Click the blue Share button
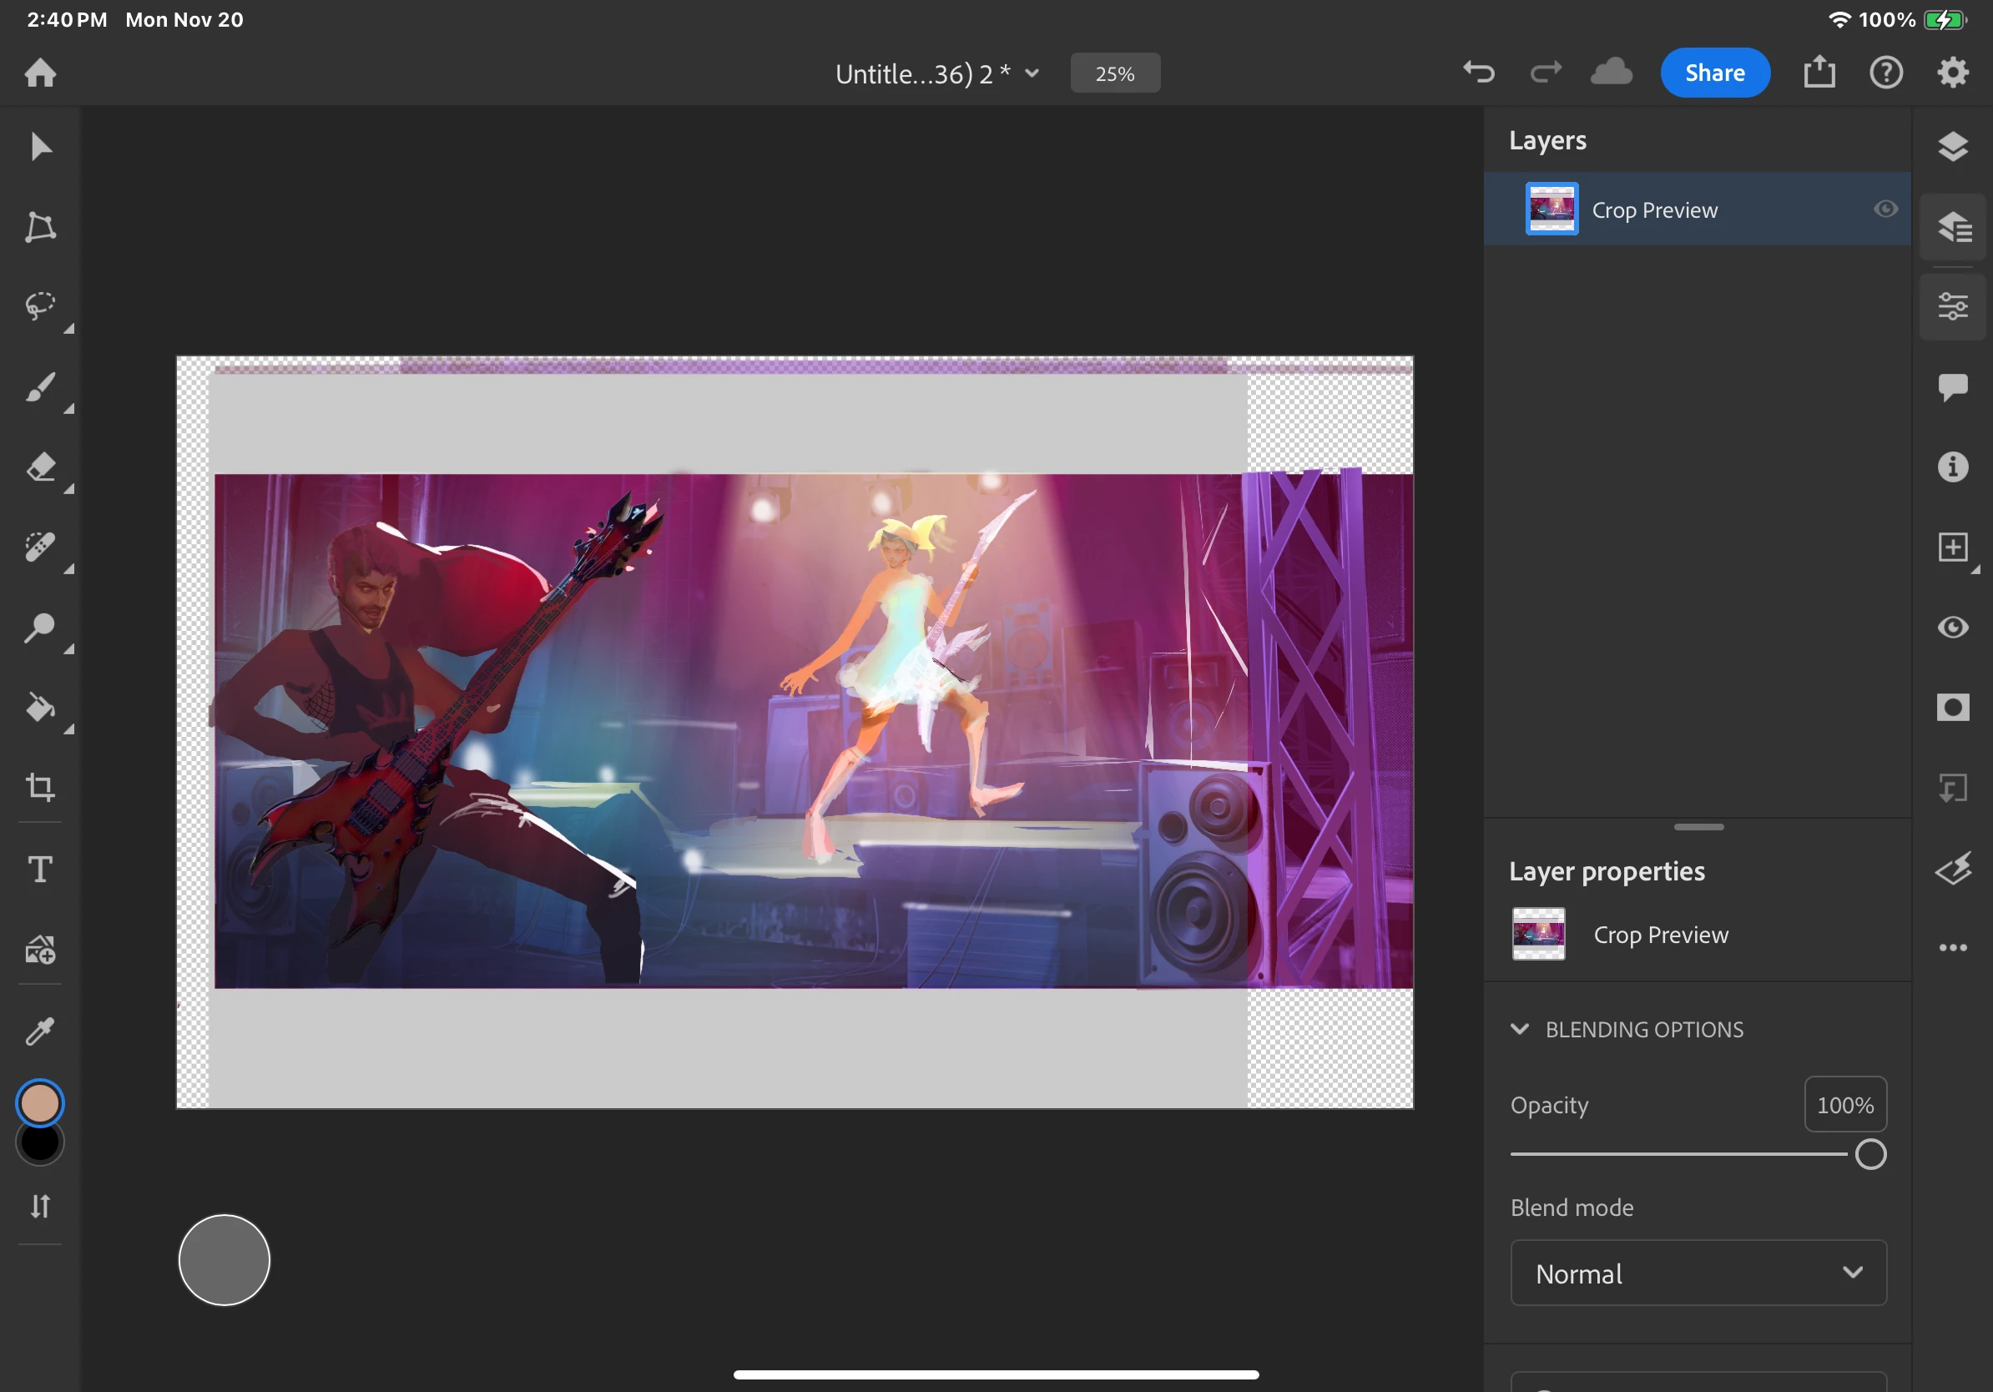Screen dimensions: 1993x1392 point(1714,73)
